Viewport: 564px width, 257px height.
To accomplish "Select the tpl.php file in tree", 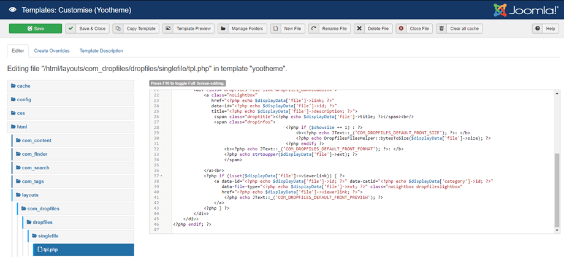I will (x=49, y=250).
